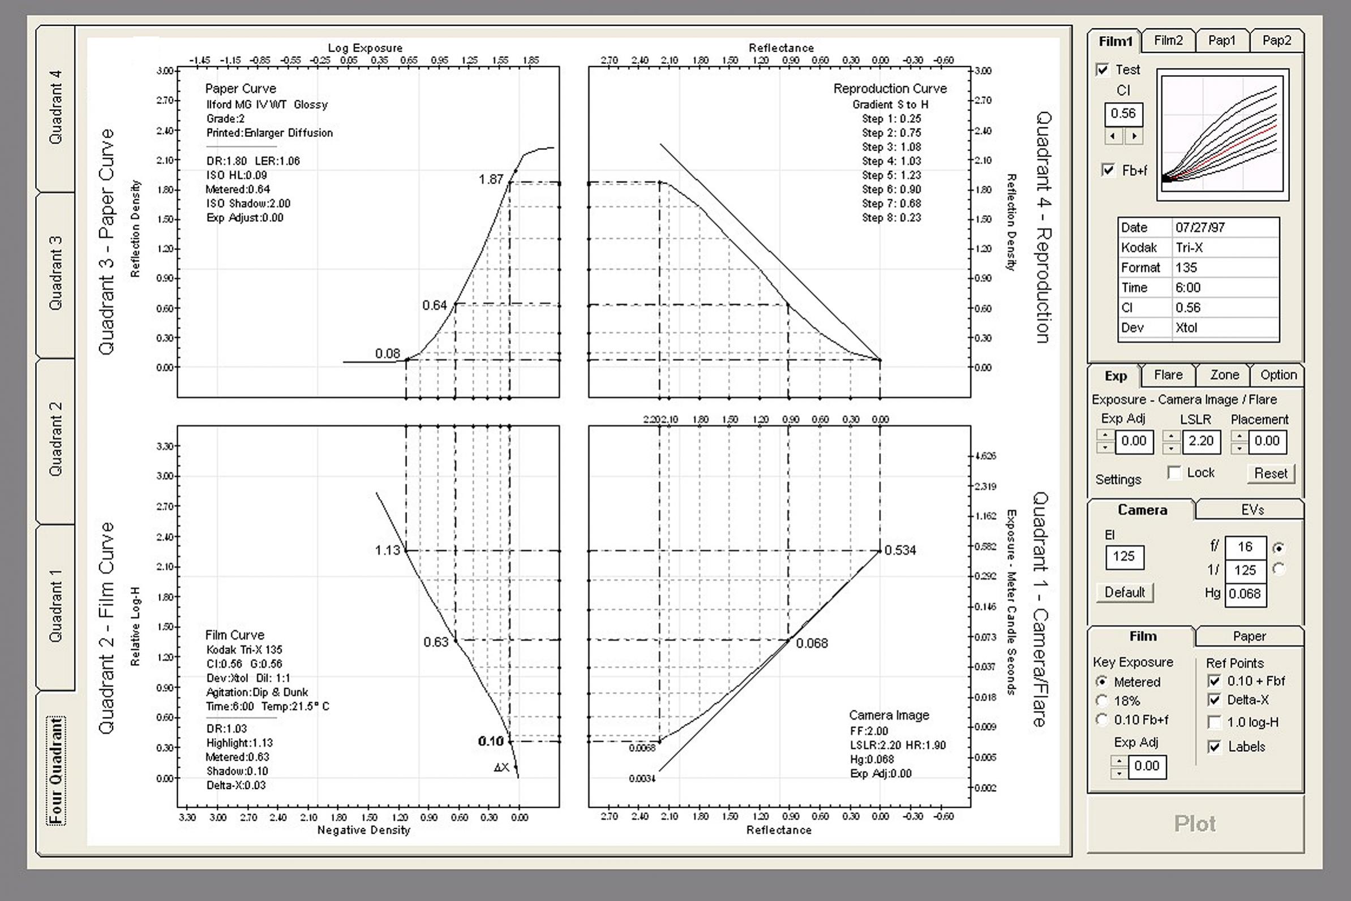Click the Date cell 07/27/97
The height and width of the screenshot is (901, 1351).
pos(1225,227)
